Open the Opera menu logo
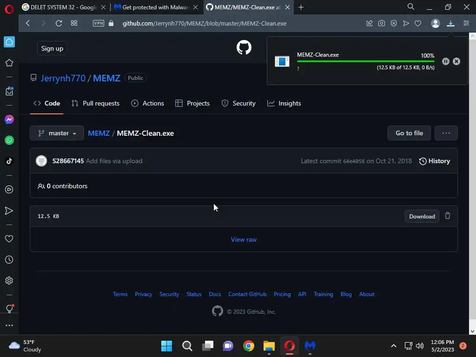Image resolution: width=476 pixels, height=357 pixels. (9, 9)
